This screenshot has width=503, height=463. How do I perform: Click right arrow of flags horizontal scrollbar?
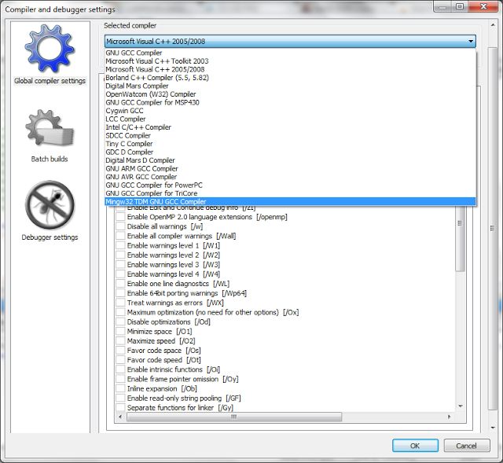click(449, 417)
